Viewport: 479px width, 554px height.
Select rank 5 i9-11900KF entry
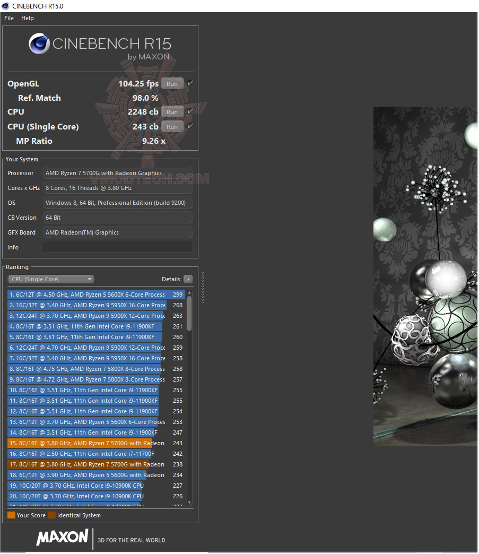click(x=96, y=337)
